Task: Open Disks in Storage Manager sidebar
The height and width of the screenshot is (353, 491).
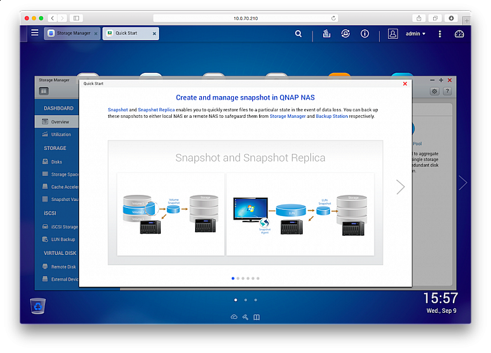Action: tap(57, 162)
